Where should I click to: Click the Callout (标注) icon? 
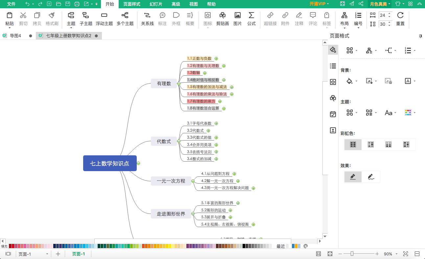[162, 15]
